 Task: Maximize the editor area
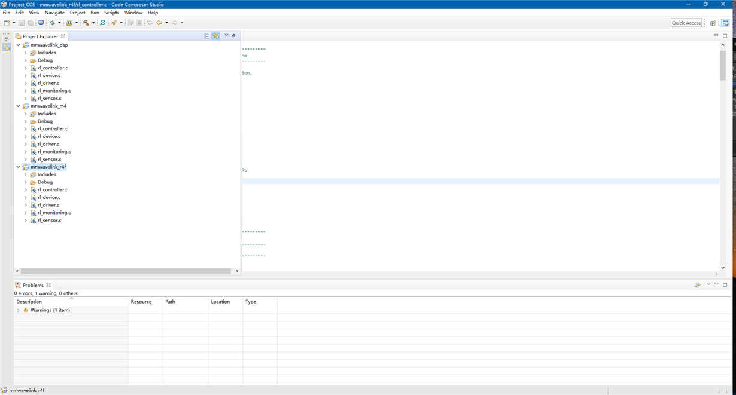coord(725,36)
